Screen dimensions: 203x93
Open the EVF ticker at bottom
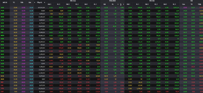2,91
